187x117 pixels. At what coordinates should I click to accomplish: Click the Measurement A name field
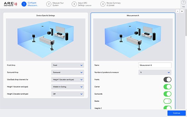[155, 65]
